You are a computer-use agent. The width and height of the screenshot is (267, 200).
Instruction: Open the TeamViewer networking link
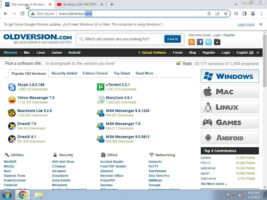click(x=157, y=171)
